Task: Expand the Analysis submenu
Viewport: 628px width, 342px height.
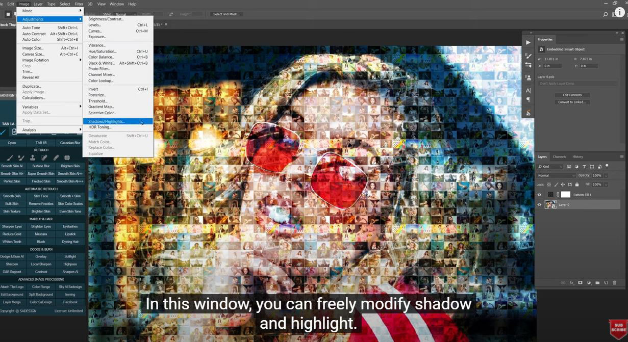Action: pos(49,130)
